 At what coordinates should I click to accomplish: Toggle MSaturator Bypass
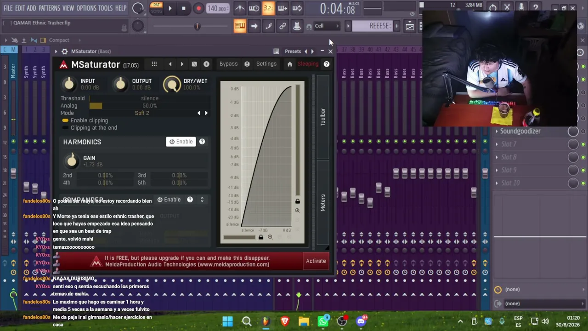tap(228, 64)
